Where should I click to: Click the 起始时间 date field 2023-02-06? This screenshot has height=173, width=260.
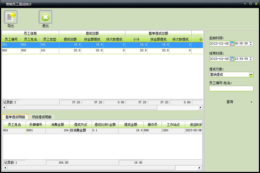pos(219,43)
